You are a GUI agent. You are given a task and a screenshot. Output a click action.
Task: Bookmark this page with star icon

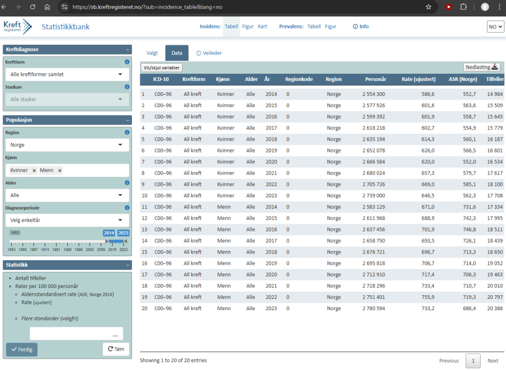428,7
